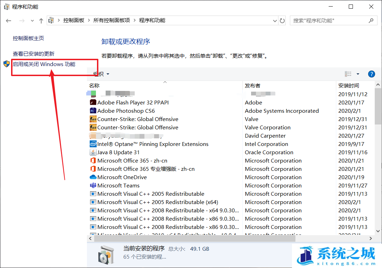The image size is (382, 268).
Task: Open help with the blue question mark
Action: (372, 74)
